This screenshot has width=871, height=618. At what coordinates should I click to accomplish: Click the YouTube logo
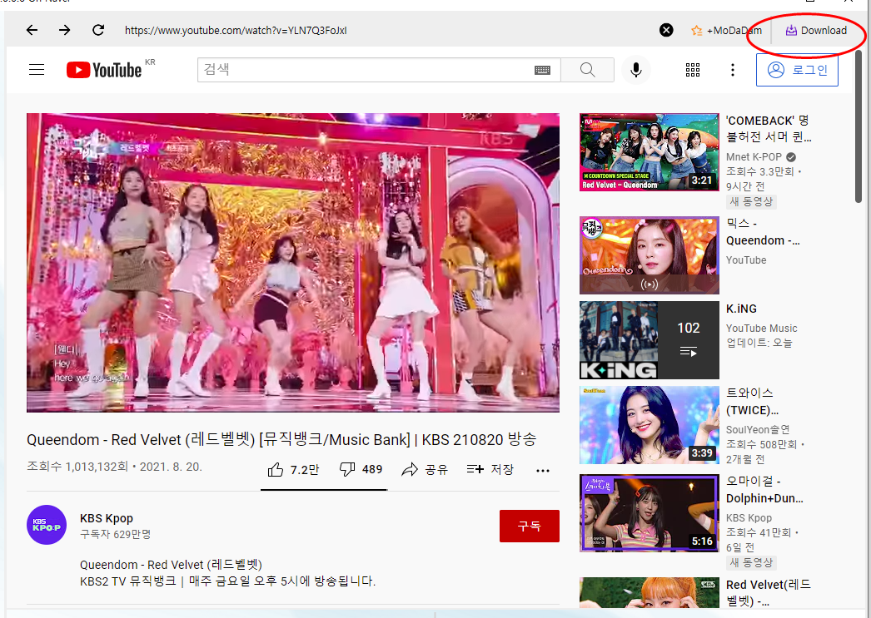point(104,70)
